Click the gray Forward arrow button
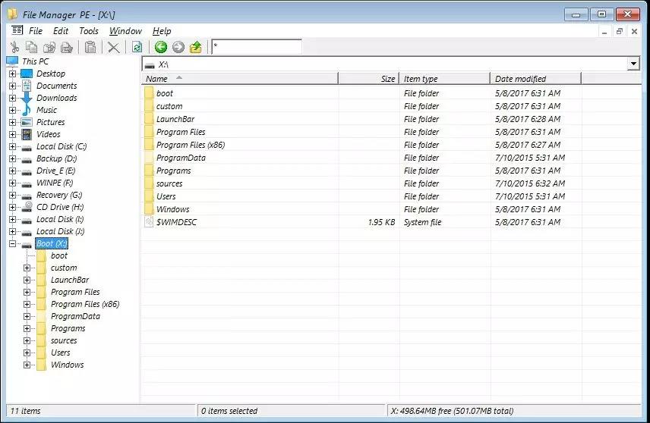Image resolution: width=650 pixels, height=423 pixels. tap(178, 47)
